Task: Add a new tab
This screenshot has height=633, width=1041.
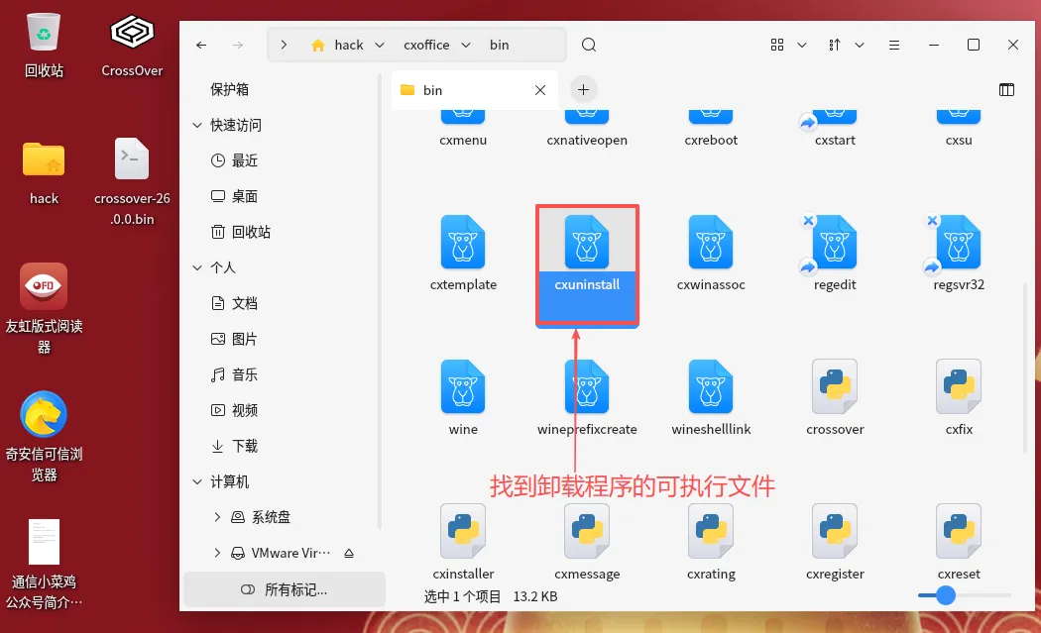Action: (583, 89)
